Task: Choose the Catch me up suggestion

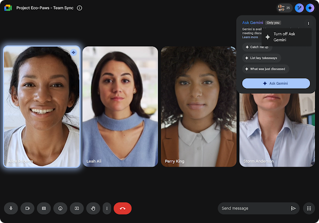Action: point(256,47)
